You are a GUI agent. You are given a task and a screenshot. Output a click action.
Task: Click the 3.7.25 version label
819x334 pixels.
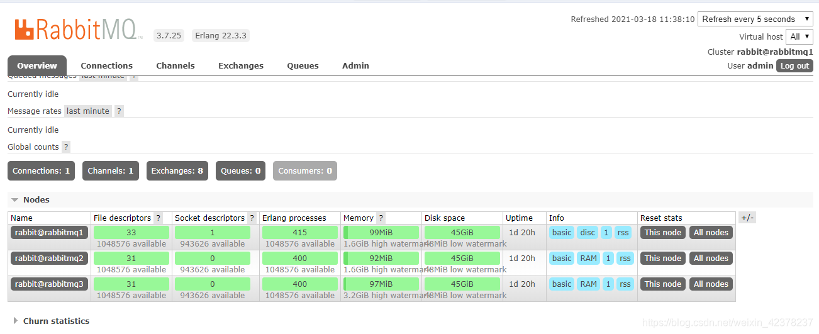click(x=169, y=35)
